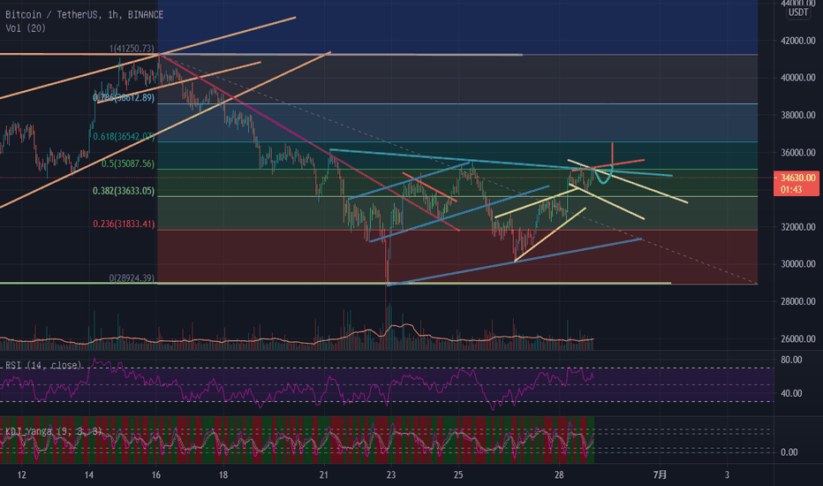Viewport: 823px width, 486px height.
Task: Select the Vol (20) indicator label
Action: click(26, 28)
